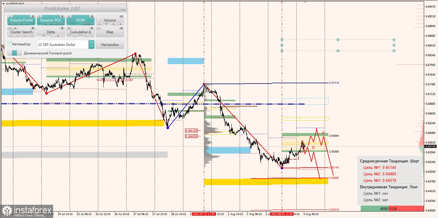Viewport: 438px width, 218px height.
Task: Click the D hotkey badge on DOM
Action: pyautogui.click(x=69, y=16)
